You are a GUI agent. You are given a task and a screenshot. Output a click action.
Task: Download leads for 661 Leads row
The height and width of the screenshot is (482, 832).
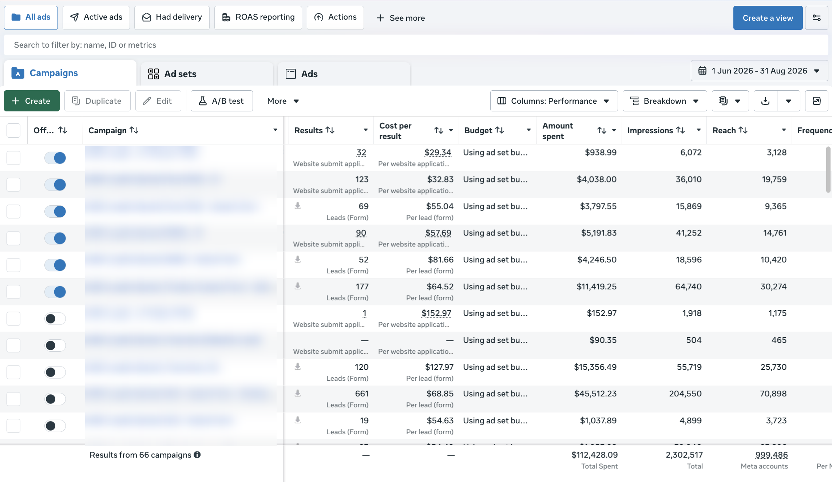[298, 393]
